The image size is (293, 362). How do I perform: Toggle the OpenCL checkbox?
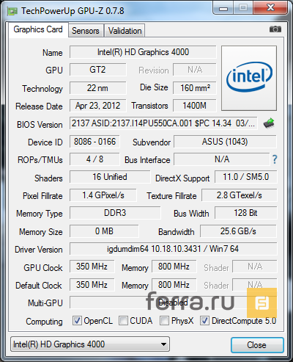(77, 321)
